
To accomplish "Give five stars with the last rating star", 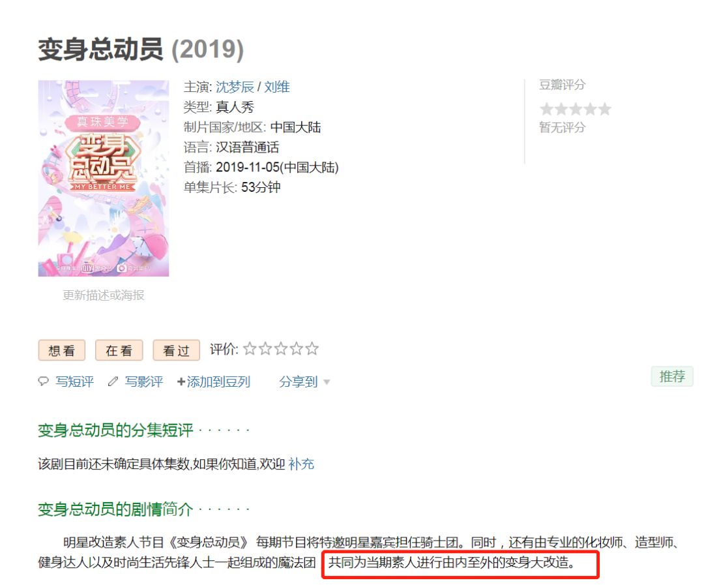I will pyautogui.click(x=312, y=349).
